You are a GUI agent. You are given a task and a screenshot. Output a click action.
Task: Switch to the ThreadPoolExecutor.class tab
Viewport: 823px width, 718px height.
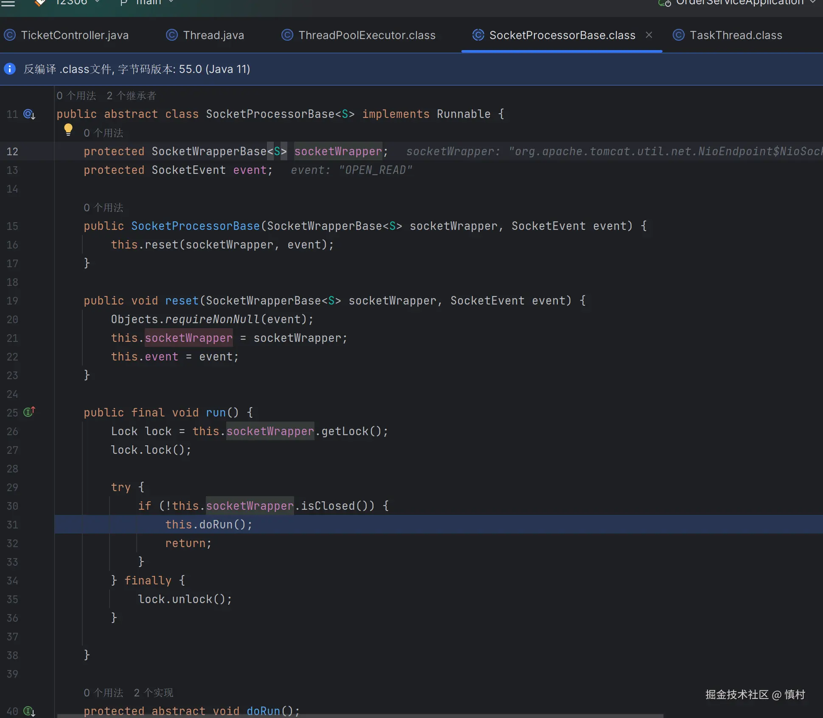tap(367, 35)
